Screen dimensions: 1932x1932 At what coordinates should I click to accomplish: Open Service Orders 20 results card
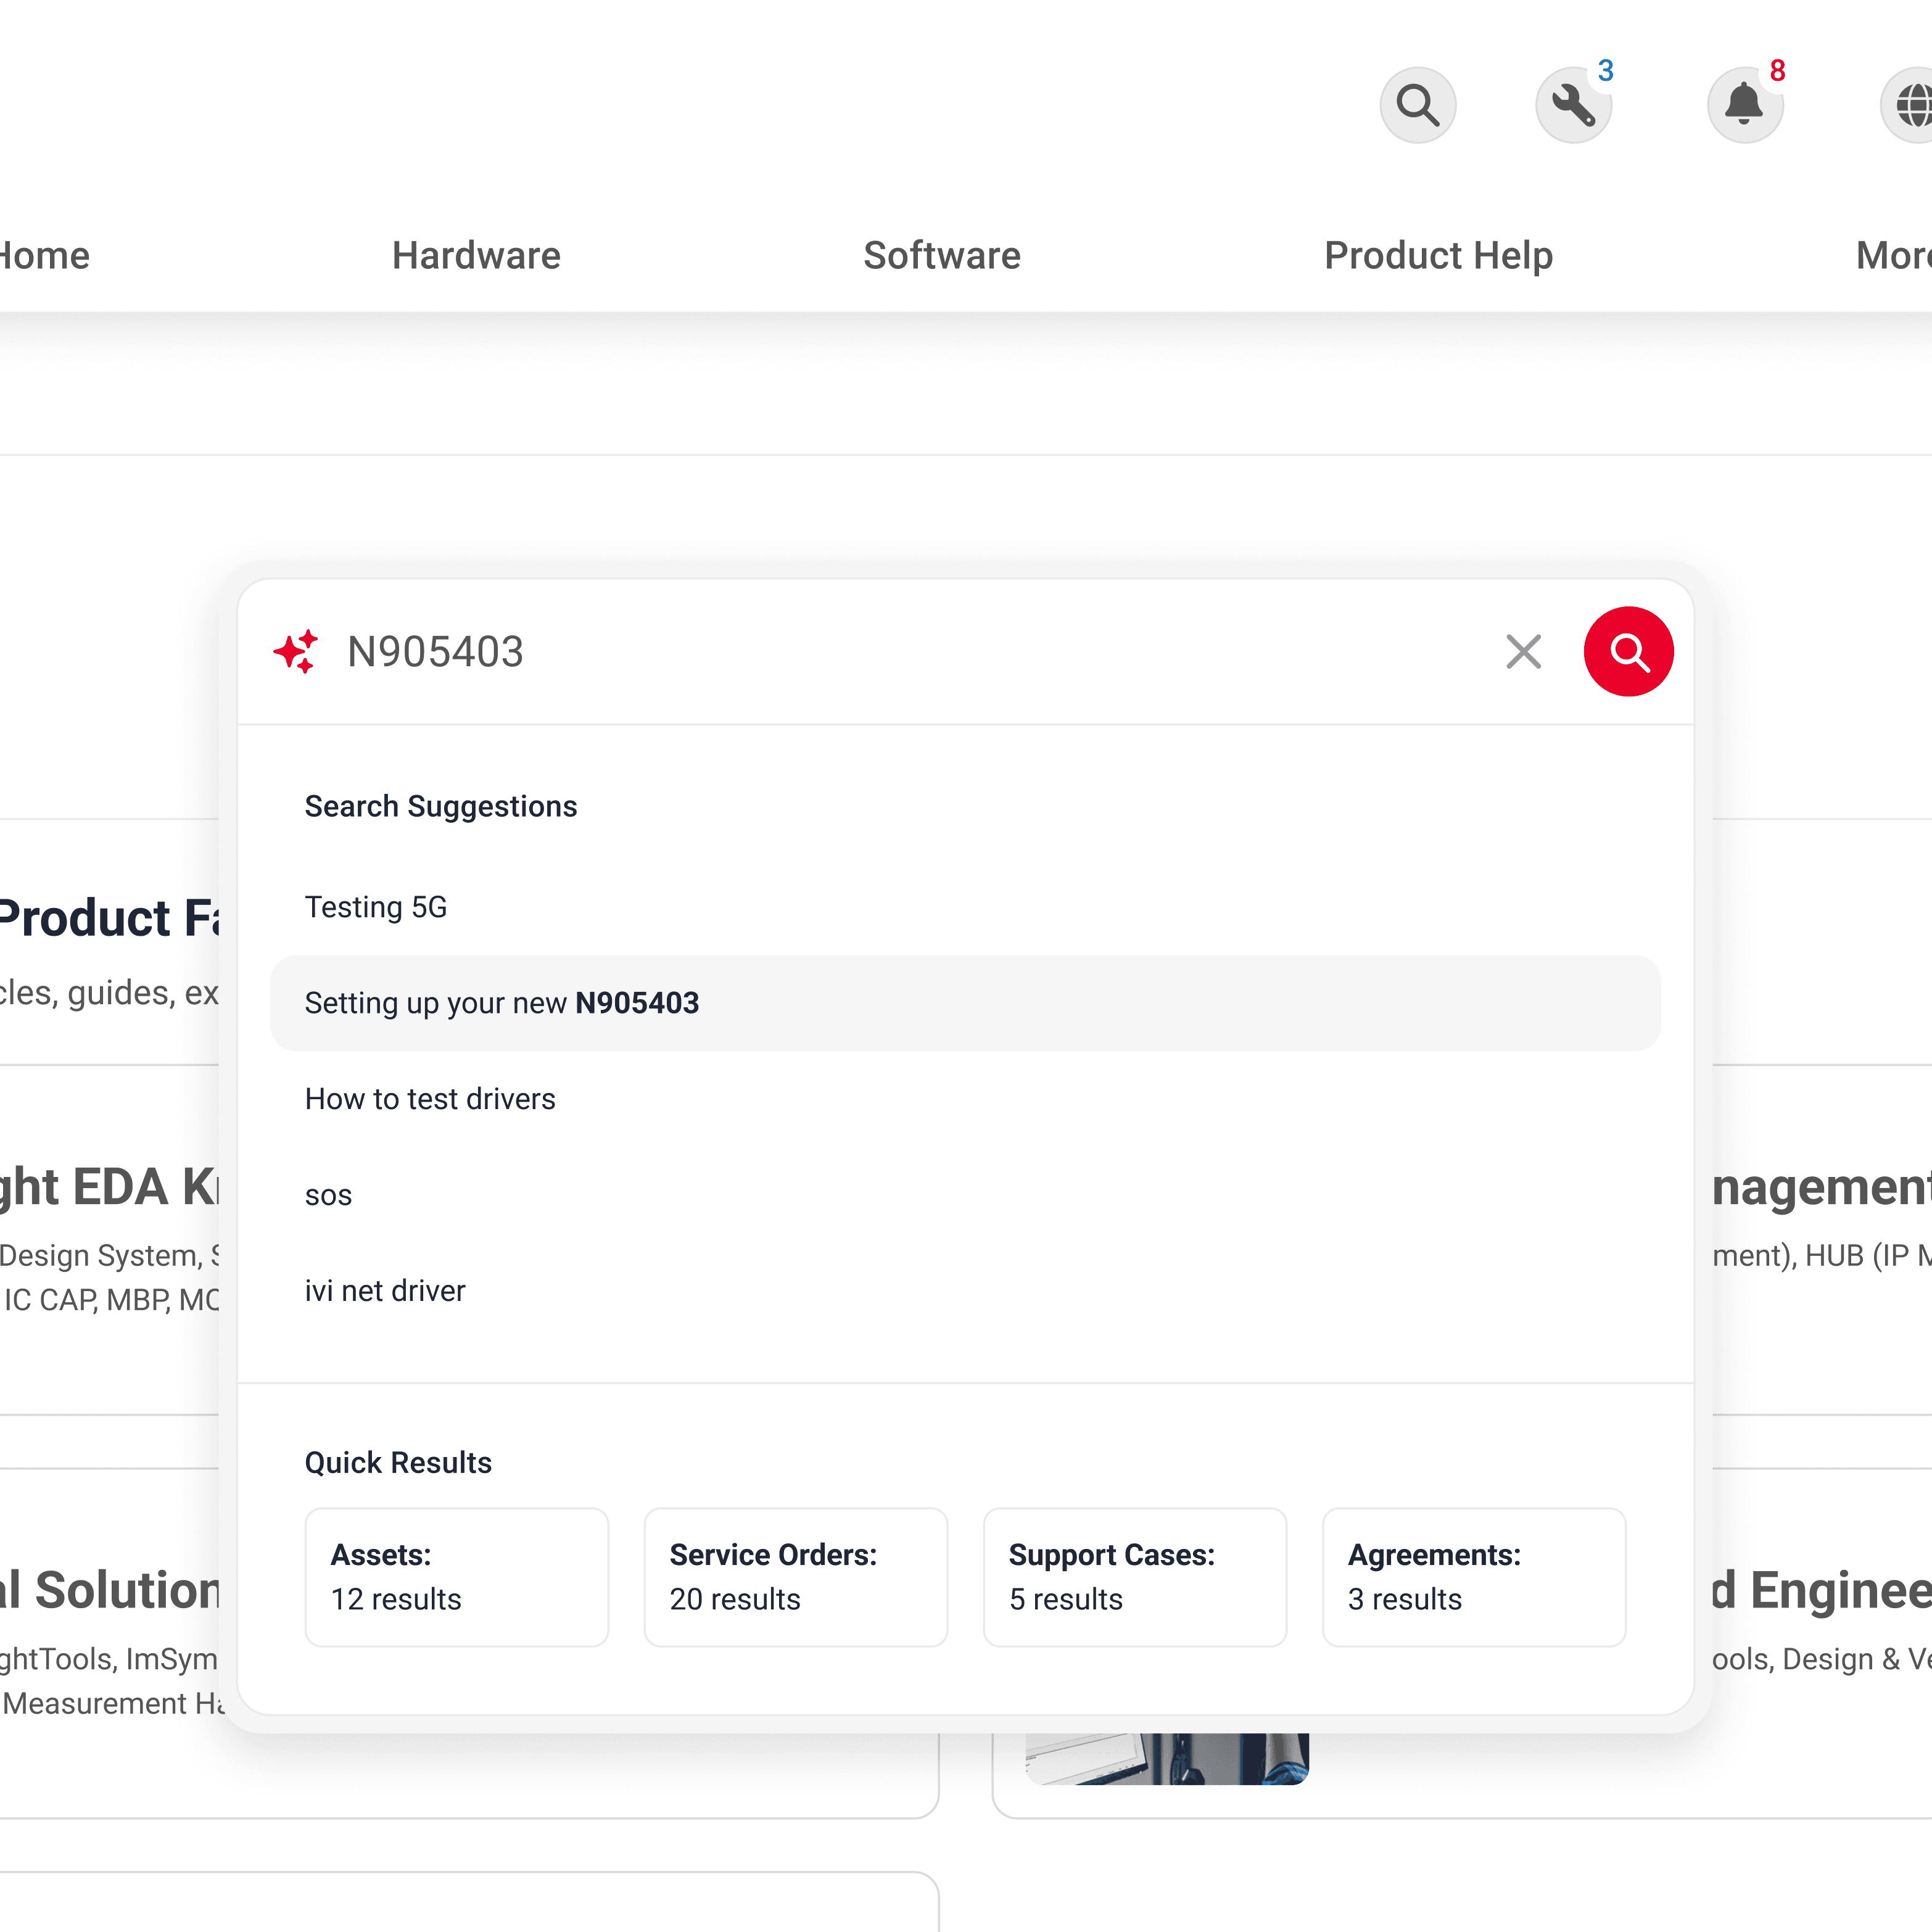coord(795,1577)
